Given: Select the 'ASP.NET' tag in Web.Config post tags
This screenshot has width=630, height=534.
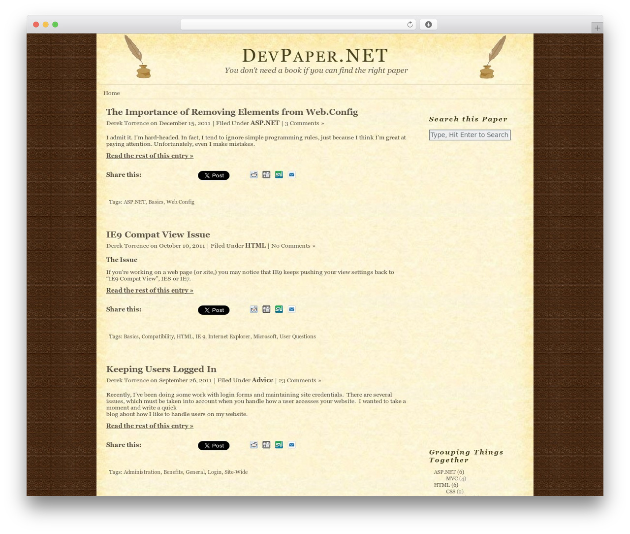Looking at the screenshot, I should pyautogui.click(x=134, y=202).
